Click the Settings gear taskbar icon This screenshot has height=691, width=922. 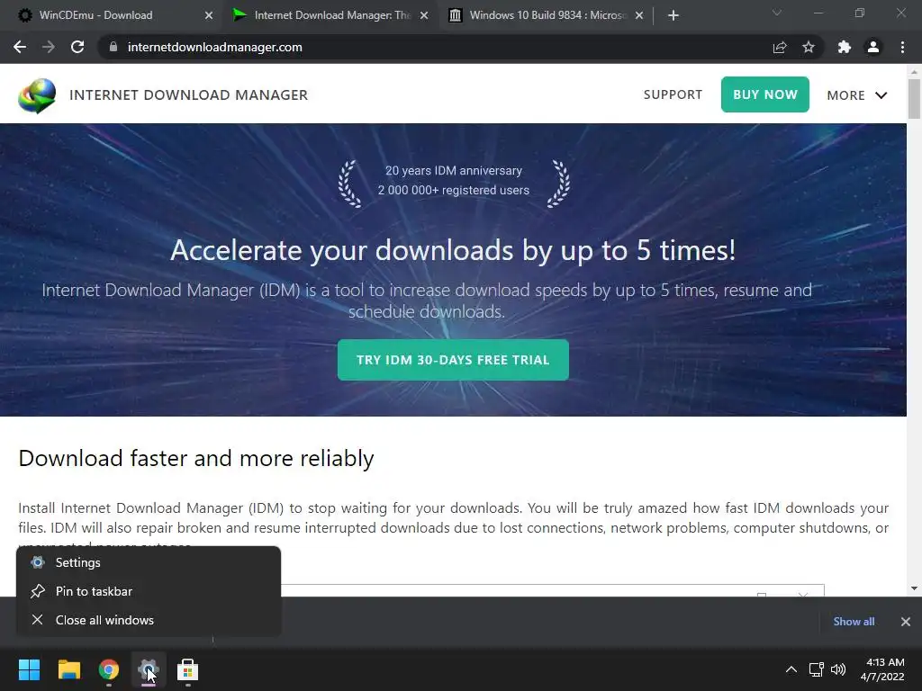149,669
